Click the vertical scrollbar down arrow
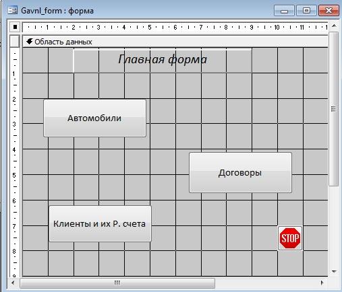The height and width of the screenshot is (292, 342). [334, 272]
